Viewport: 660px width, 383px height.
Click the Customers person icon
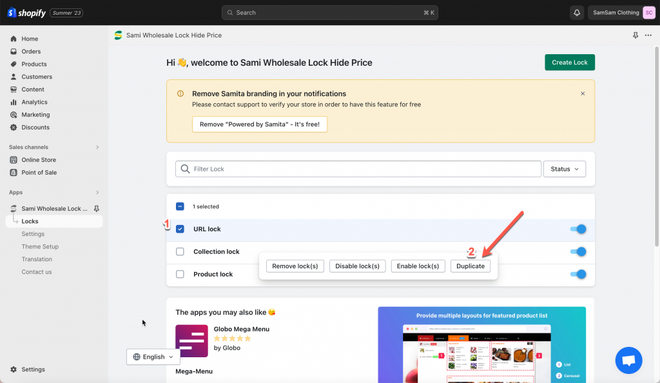point(14,77)
